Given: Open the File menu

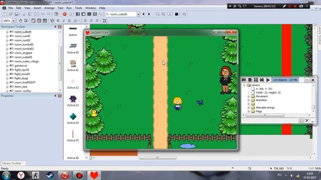Looking at the screenshot, I should coord(11,8).
